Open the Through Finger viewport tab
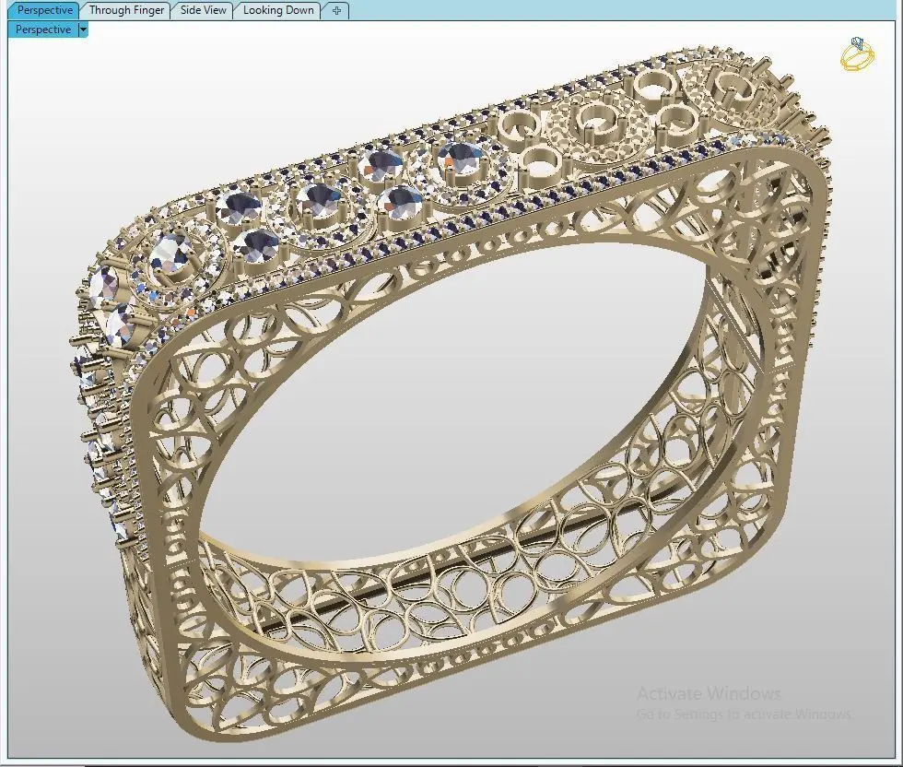The width and height of the screenshot is (903, 767). point(127,10)
